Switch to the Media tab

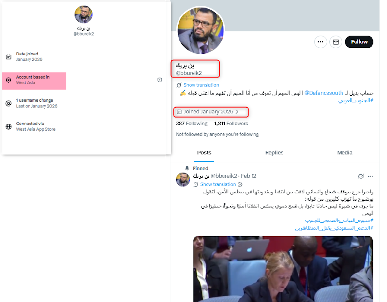(344, 152)
